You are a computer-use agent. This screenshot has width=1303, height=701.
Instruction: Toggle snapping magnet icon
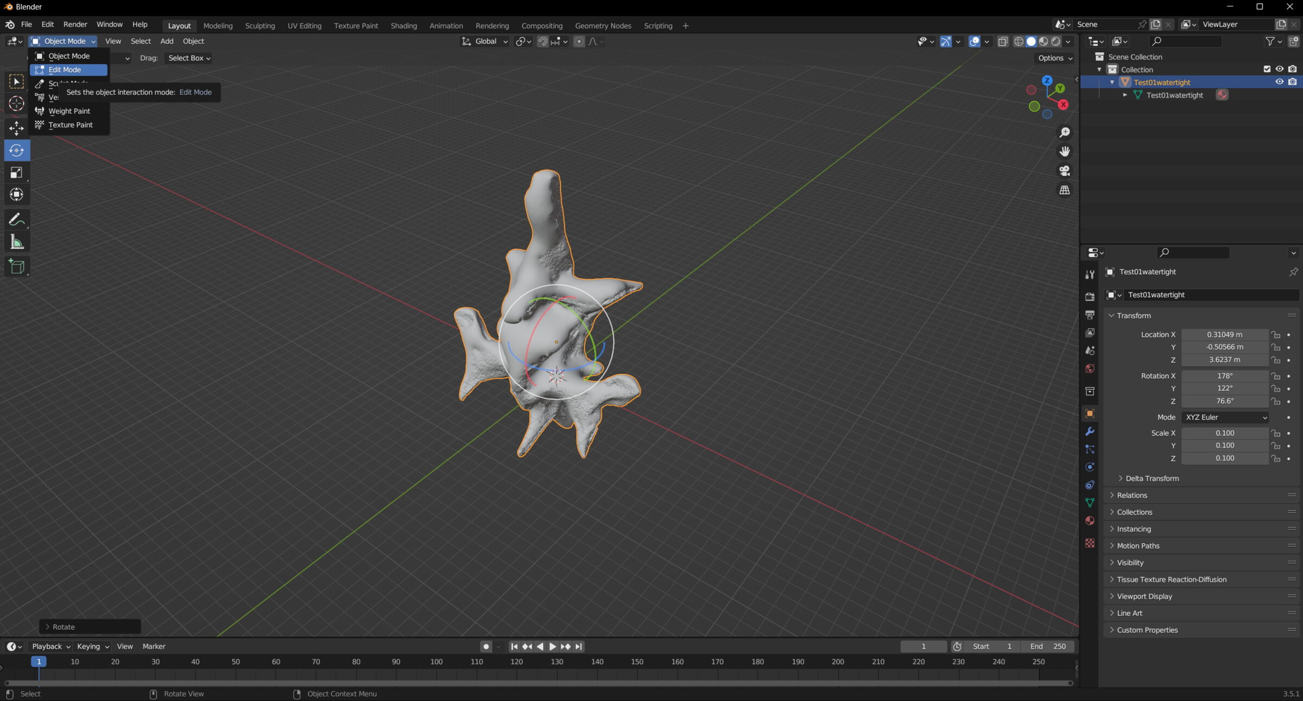(542, 41)
